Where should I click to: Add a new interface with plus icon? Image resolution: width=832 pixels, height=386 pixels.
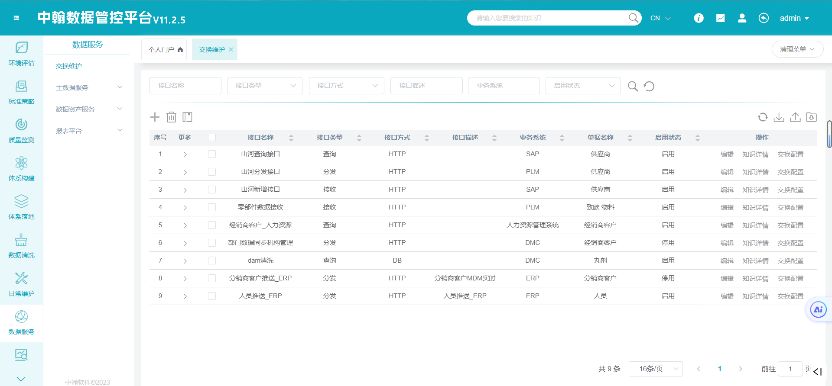point(155,117)
